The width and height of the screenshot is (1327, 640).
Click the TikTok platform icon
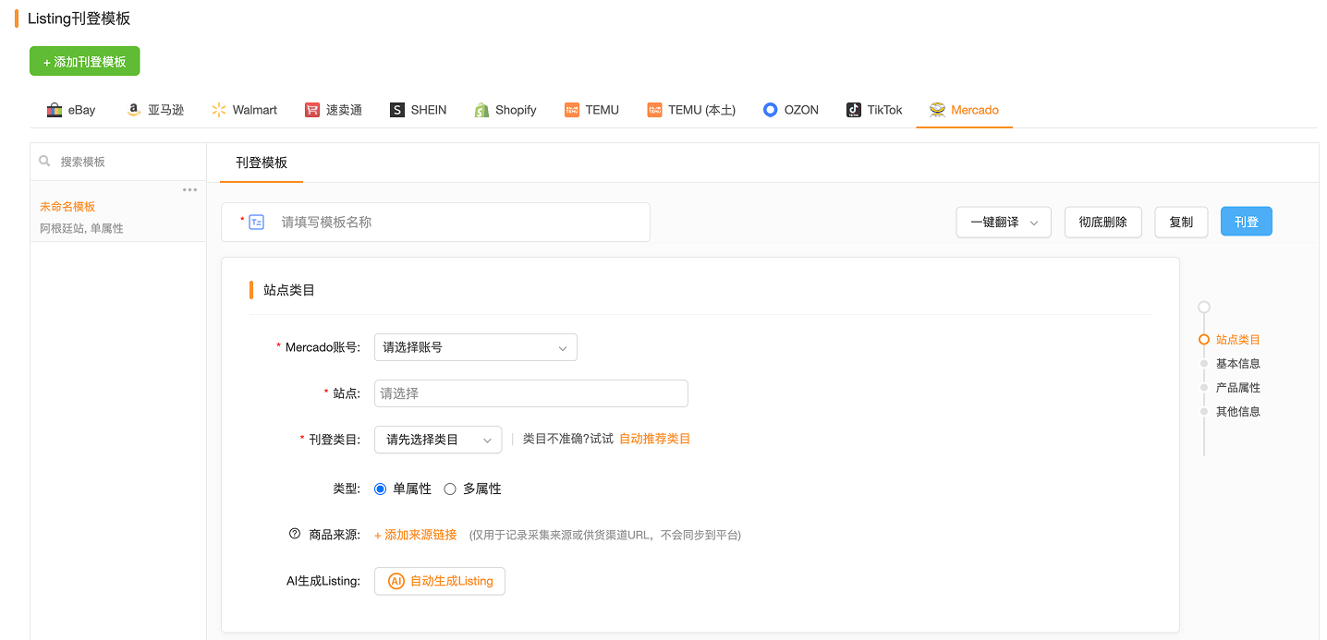coord(854,110)
